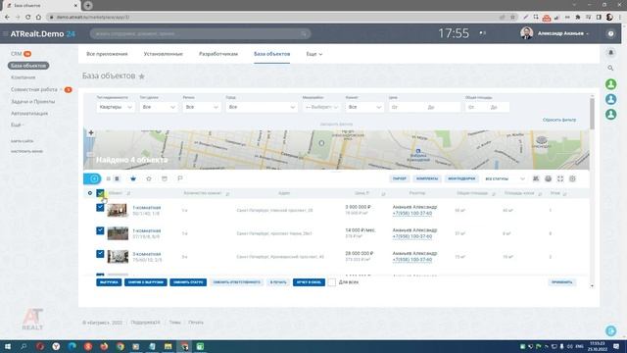The width and height of the screenshot is (627, 353).
Task: Switch to list view icon in toolbar
Action: tap(109, 178)
